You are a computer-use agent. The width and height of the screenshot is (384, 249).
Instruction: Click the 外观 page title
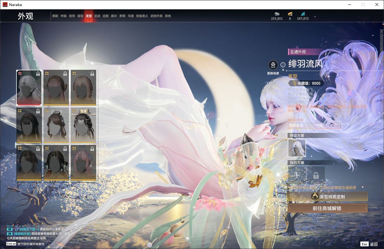tap(25, 16)
